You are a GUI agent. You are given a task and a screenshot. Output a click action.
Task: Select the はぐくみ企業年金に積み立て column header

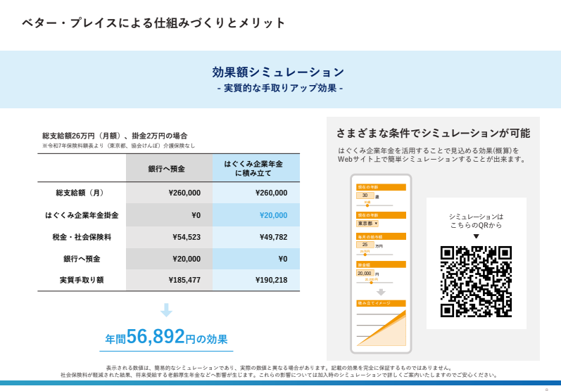click(x=256, y=169)
